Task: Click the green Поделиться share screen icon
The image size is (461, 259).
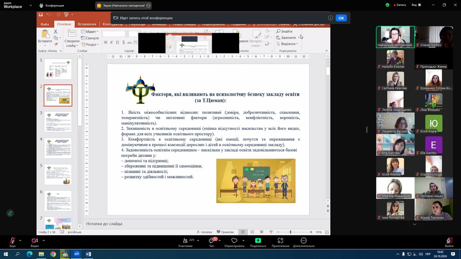Action: [258, 241]
